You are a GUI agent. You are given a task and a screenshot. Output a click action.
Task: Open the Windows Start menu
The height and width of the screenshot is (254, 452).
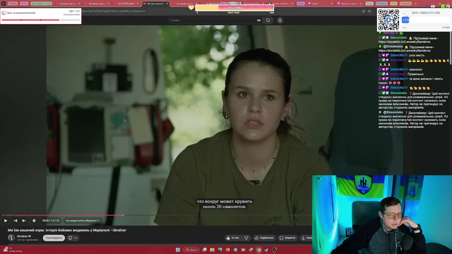click(x=178, y=250)
